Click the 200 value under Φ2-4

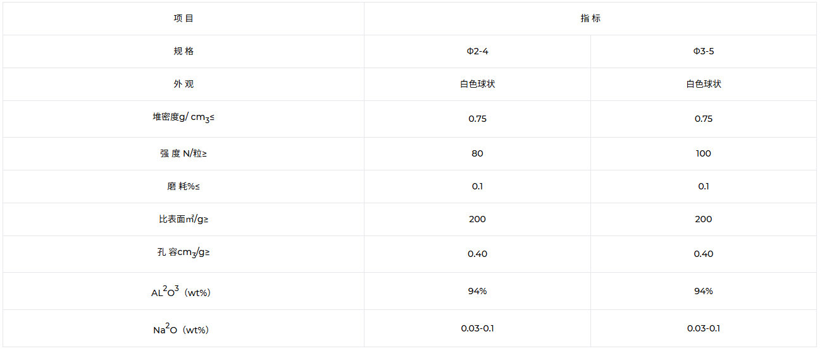(477, 219)
